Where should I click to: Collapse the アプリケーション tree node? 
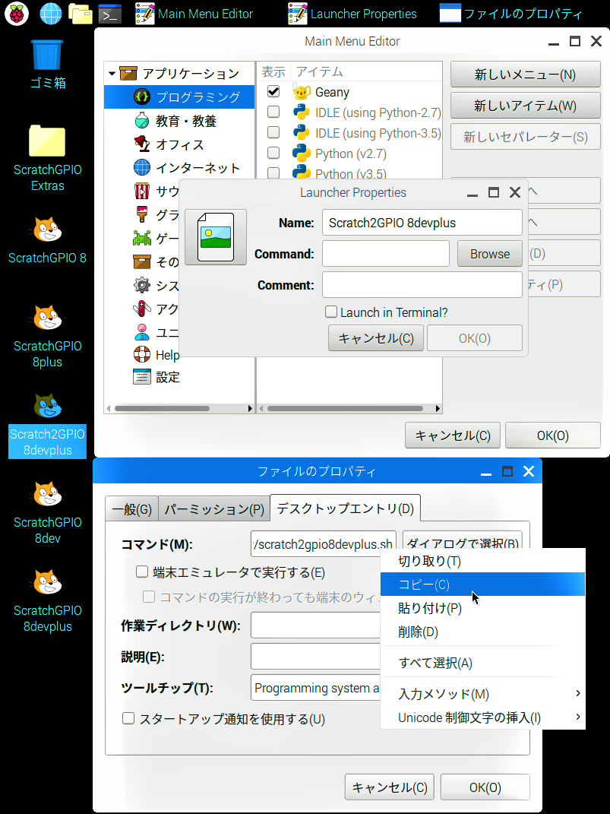click(x=112, y=74)
